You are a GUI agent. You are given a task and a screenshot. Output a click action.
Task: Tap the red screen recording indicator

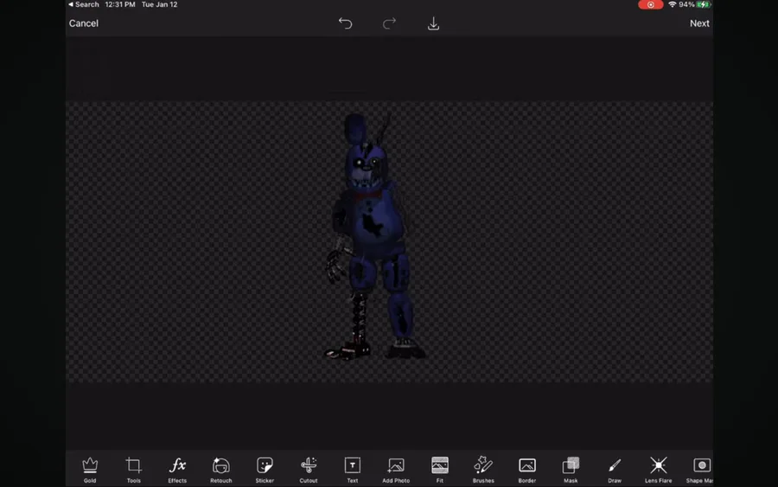tap(650, 4)
